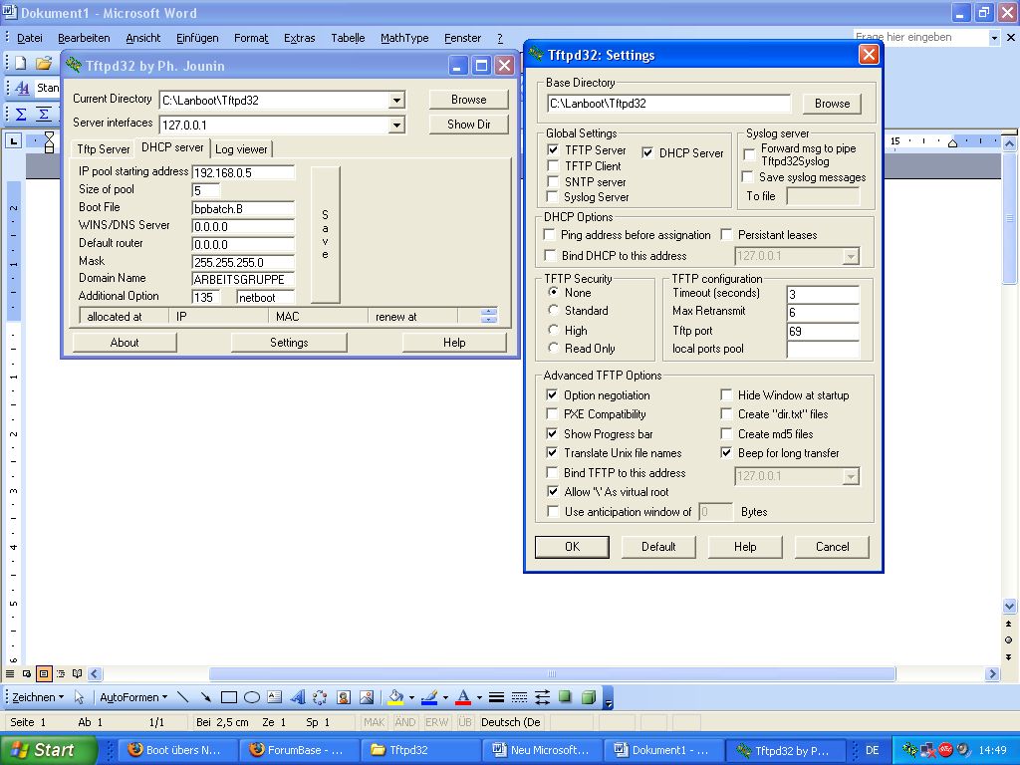Switch to the Tftp Server tab
The image size is (1020, 765).
(103, 149)
